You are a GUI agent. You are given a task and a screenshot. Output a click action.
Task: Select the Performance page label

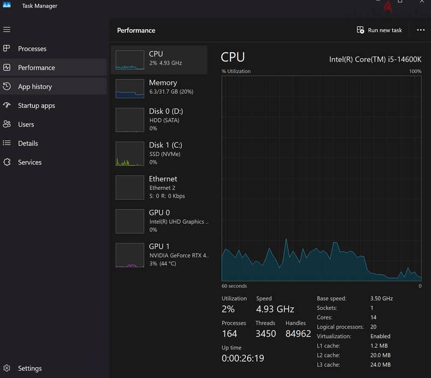tap(36, 67)
